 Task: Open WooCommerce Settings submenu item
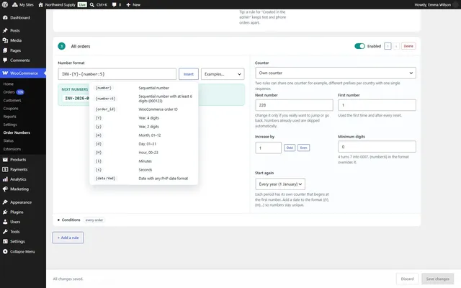pyautogui.click(x=10, y=125)
